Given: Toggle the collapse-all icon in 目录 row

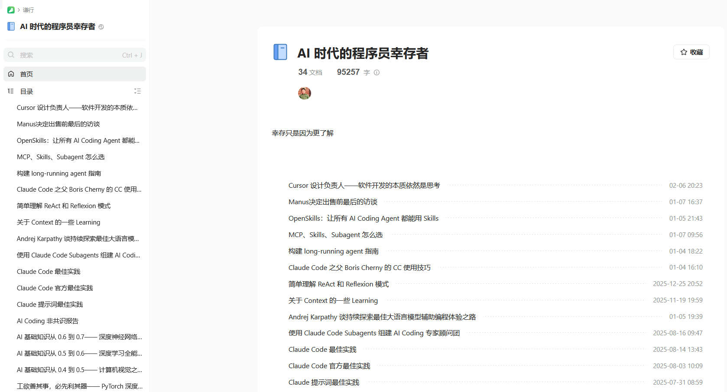Looking at the screenshot, I should [x=137, y=91].
